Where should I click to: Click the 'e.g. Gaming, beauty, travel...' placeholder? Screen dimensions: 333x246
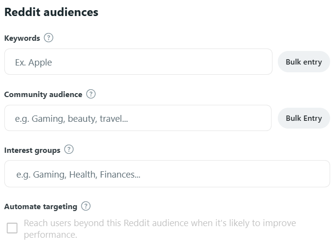click(x=71, y=119)
